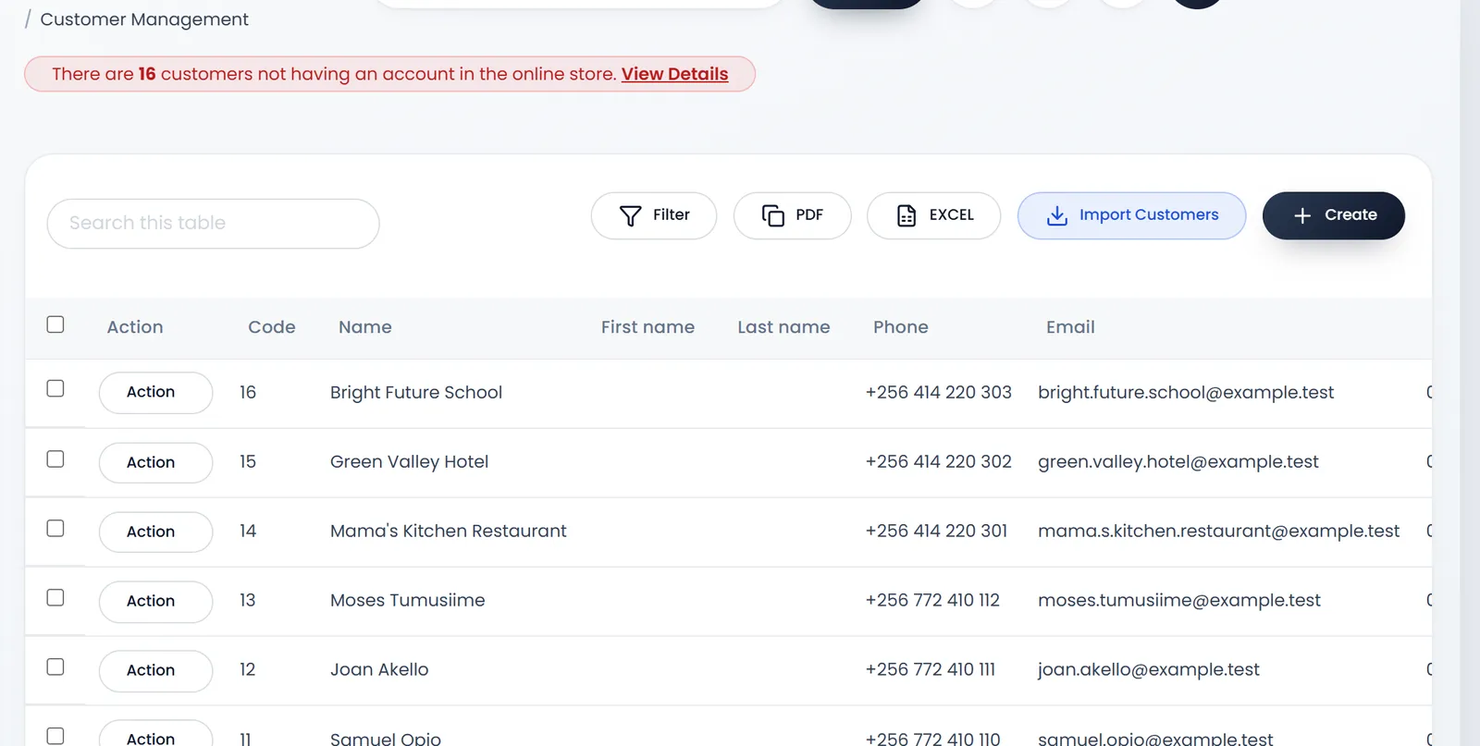Click phone +256 772 410 111
The height and width of the screenshot is (746, 1480).
click(x=930, y=670)
